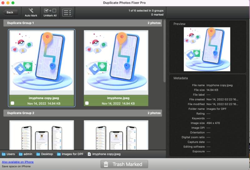Viewport: 250px width, 170px height.
Task: Click the Trash Marked button
Action: point(124,164)
